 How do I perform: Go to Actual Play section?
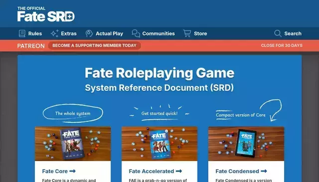pyautogui.click(x=110, y=33)
